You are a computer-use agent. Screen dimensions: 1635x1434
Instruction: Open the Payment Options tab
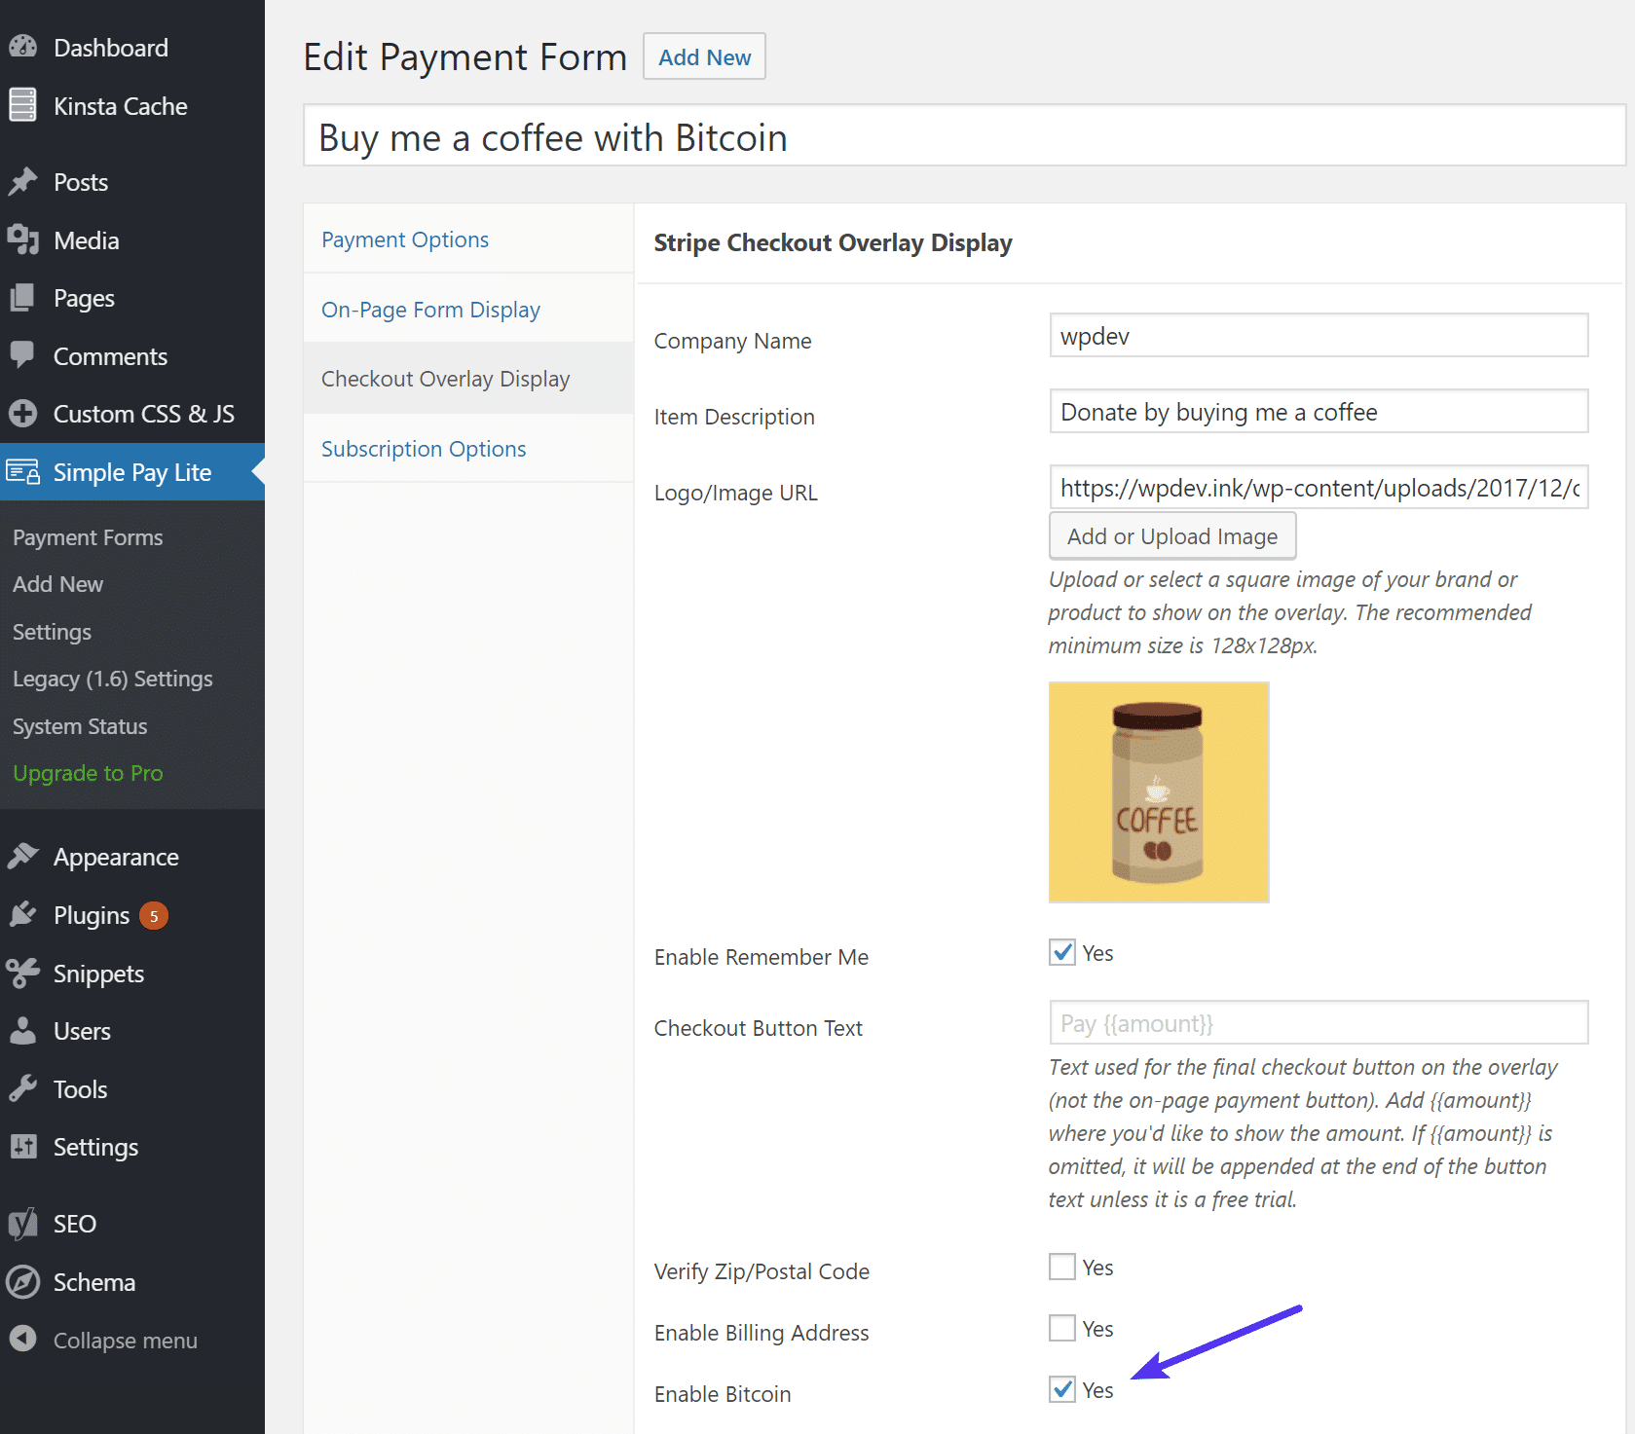(405, 239)
